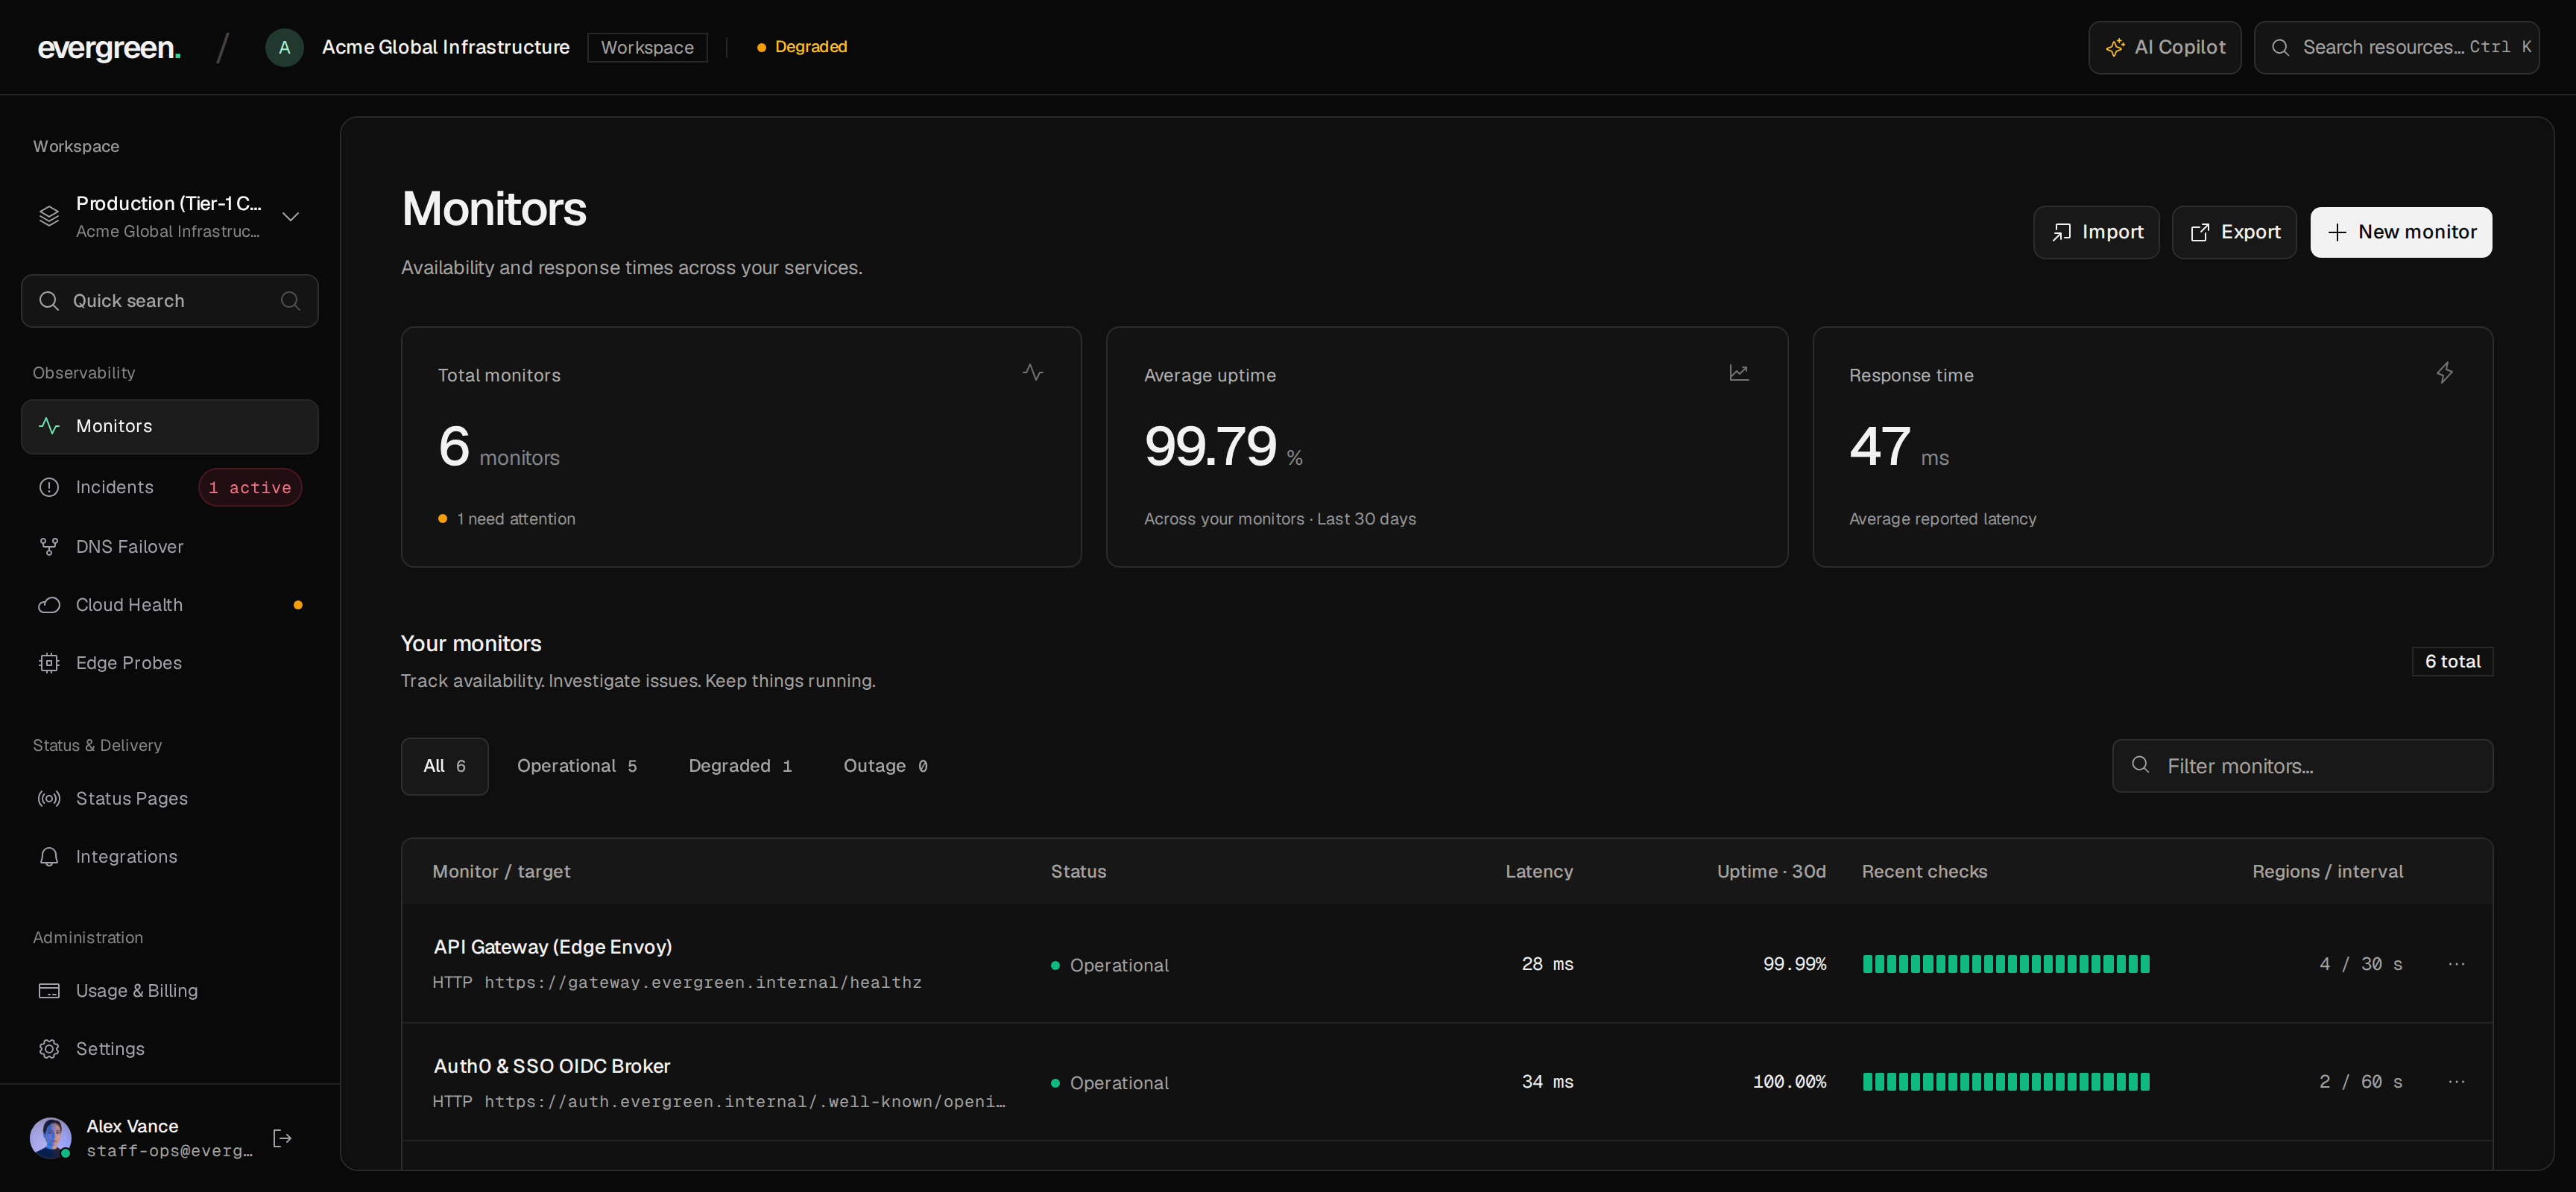Image resolution: width=2576 pixels, height=1192 pixels.
Task: Click the Uptime · 30d column header
Action: (1771, 871)
